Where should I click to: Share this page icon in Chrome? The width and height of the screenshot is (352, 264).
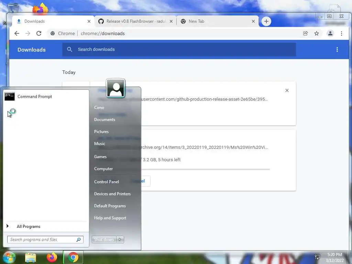click(x=305, y=33)
